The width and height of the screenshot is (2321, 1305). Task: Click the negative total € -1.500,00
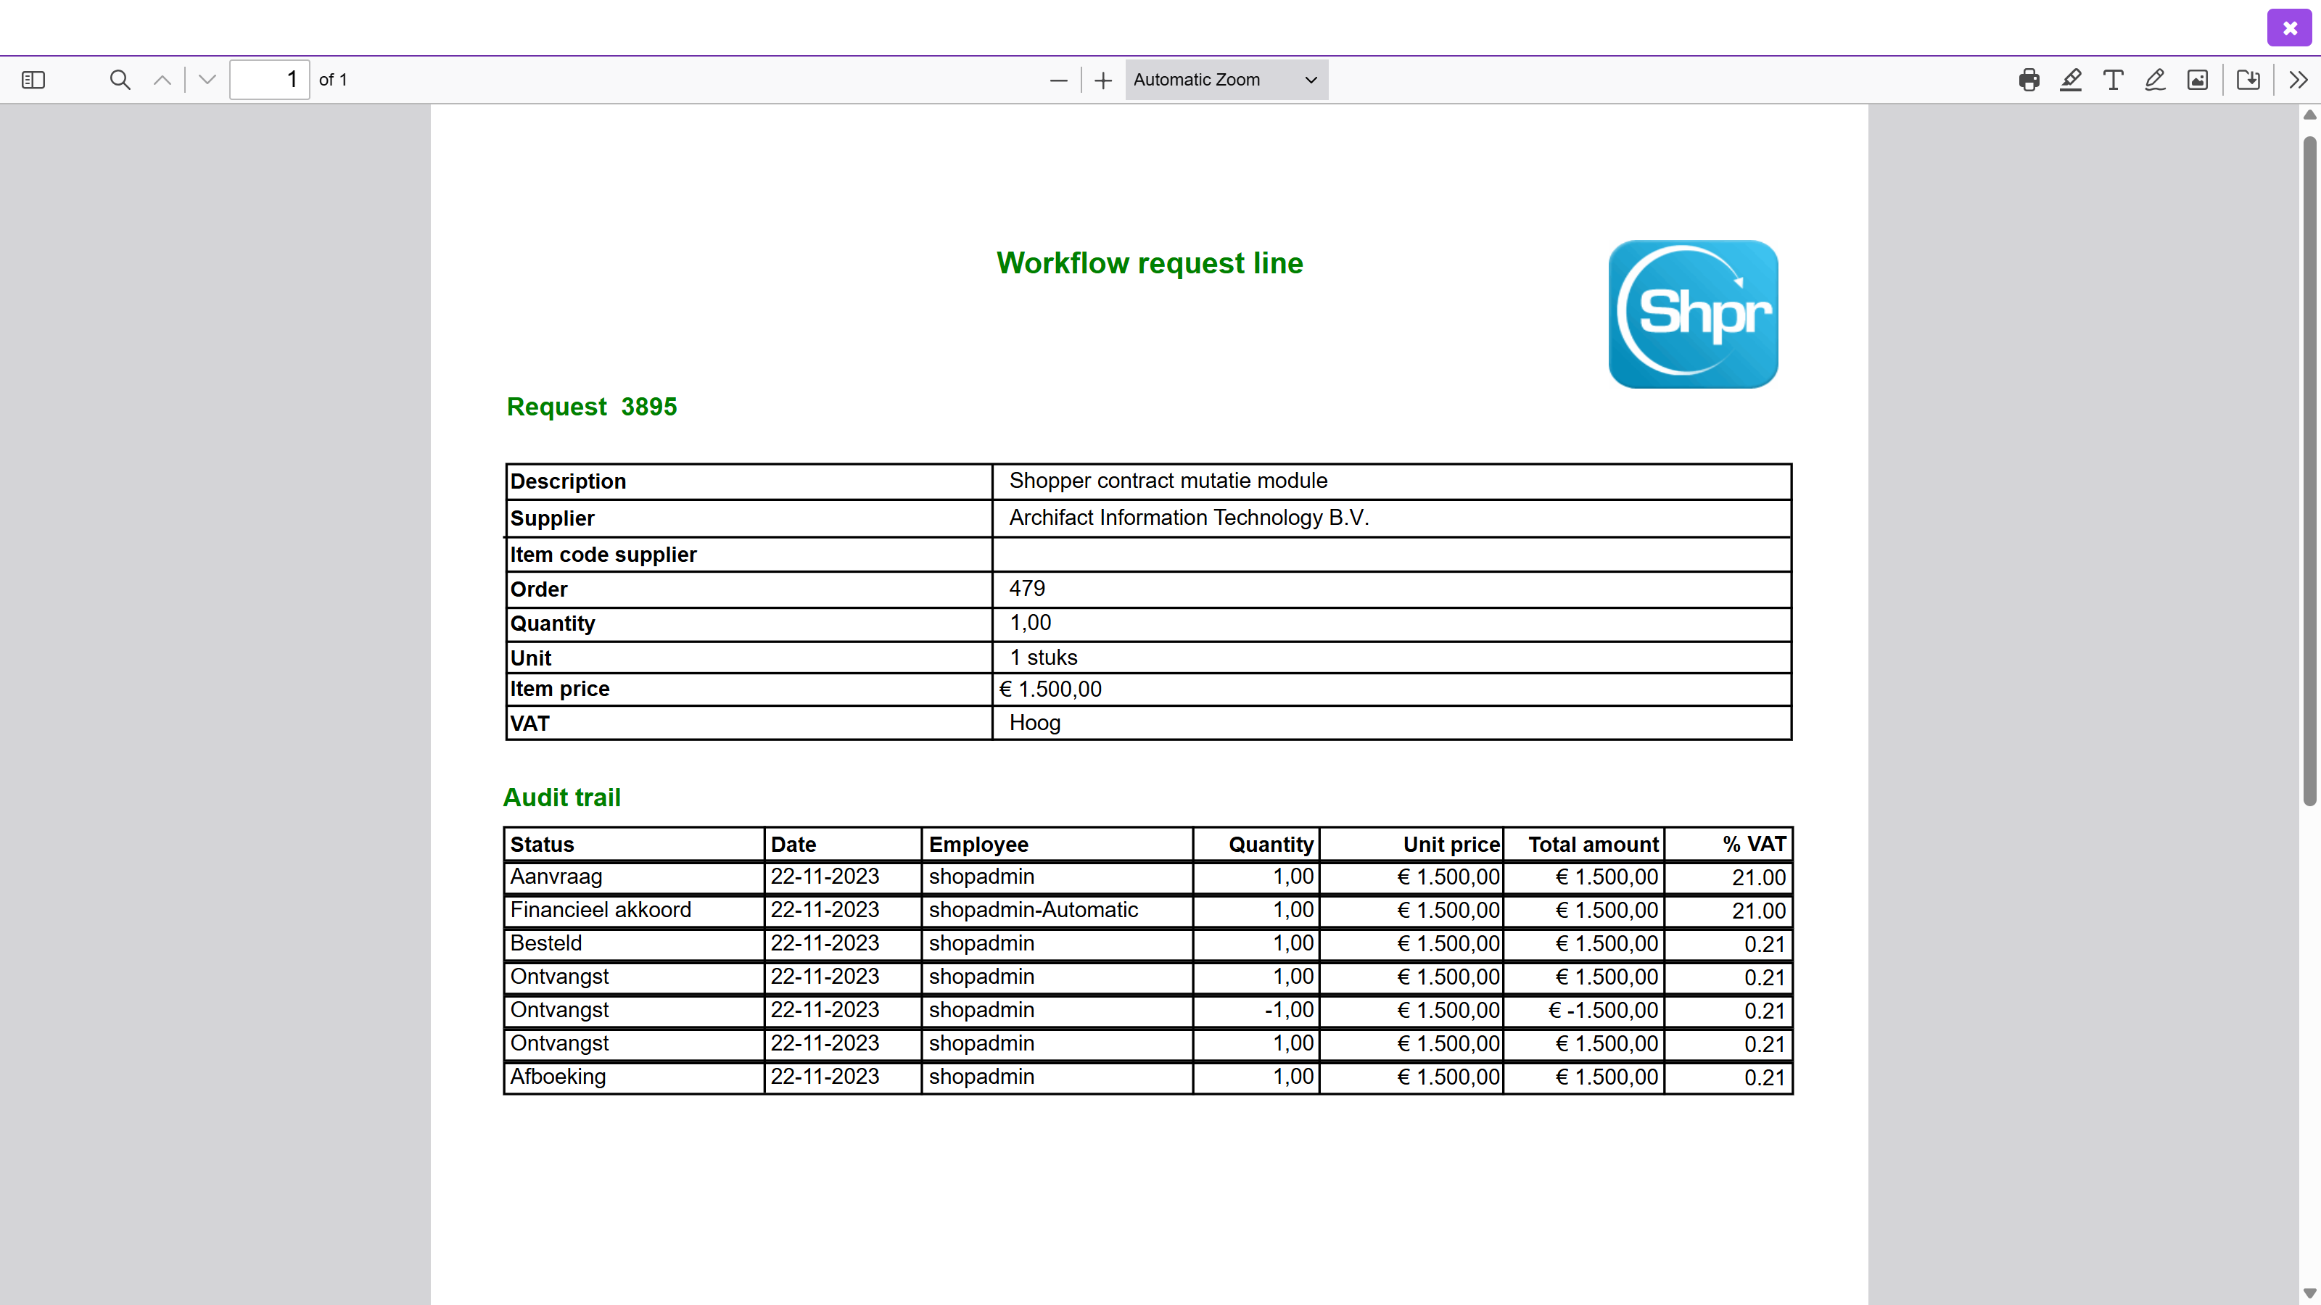[1603, 1011]
